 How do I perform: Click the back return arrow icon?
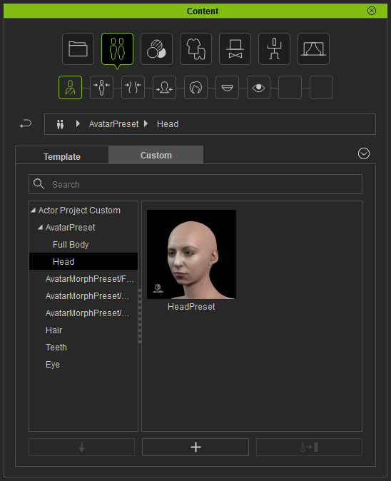(x=26, y=124)
